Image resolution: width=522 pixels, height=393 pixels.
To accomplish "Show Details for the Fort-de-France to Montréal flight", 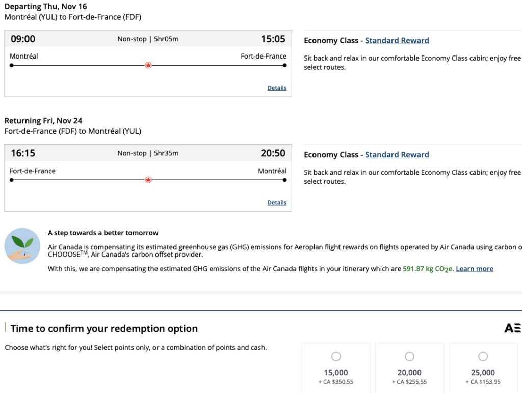I will (x=277, y=202).
